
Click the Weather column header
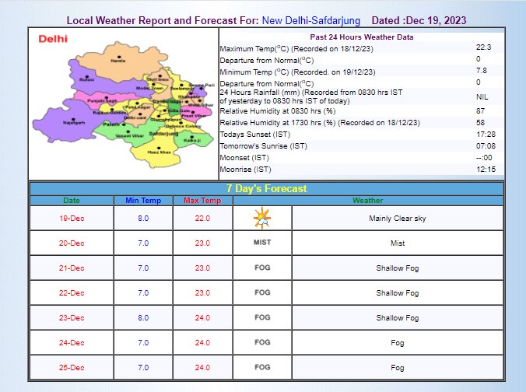[367, 201]
